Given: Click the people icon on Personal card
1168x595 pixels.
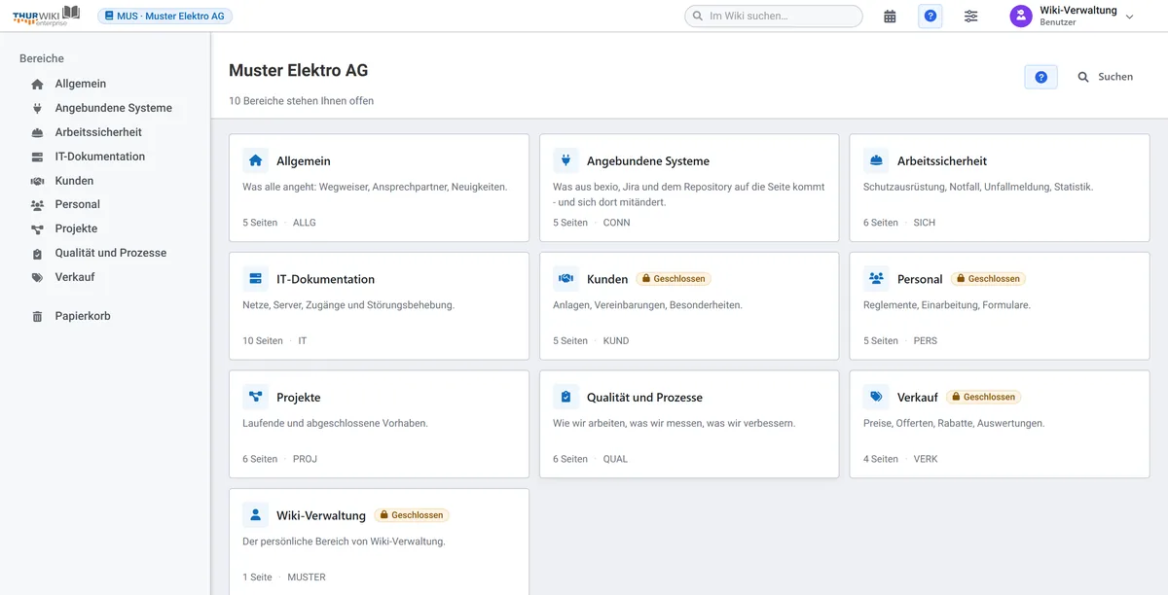Looking at the screenshot, I should pyautogui.click(x=876, y=279).
